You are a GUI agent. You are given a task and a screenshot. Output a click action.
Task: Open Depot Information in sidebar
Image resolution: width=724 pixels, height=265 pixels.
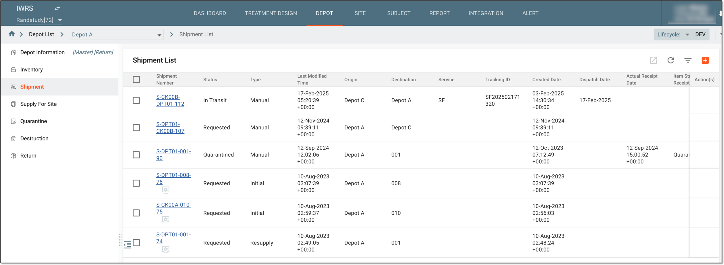click(42, 52)
